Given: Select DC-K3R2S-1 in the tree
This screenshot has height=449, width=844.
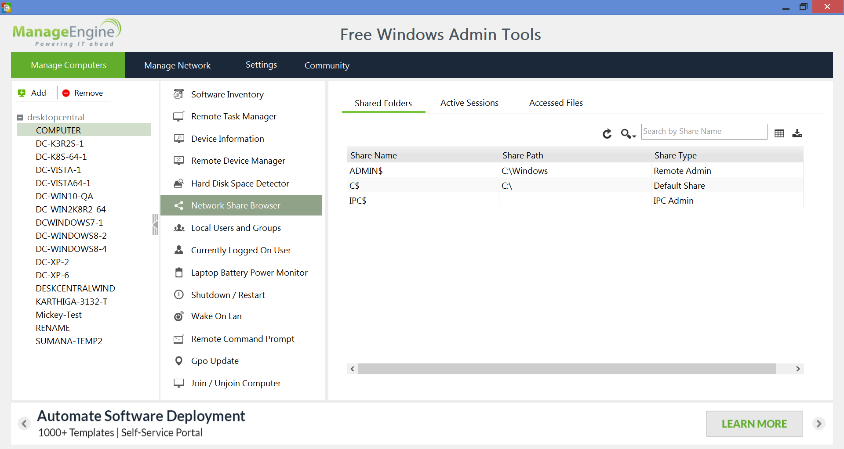Looking at the screenshot, I should [59, 144].
